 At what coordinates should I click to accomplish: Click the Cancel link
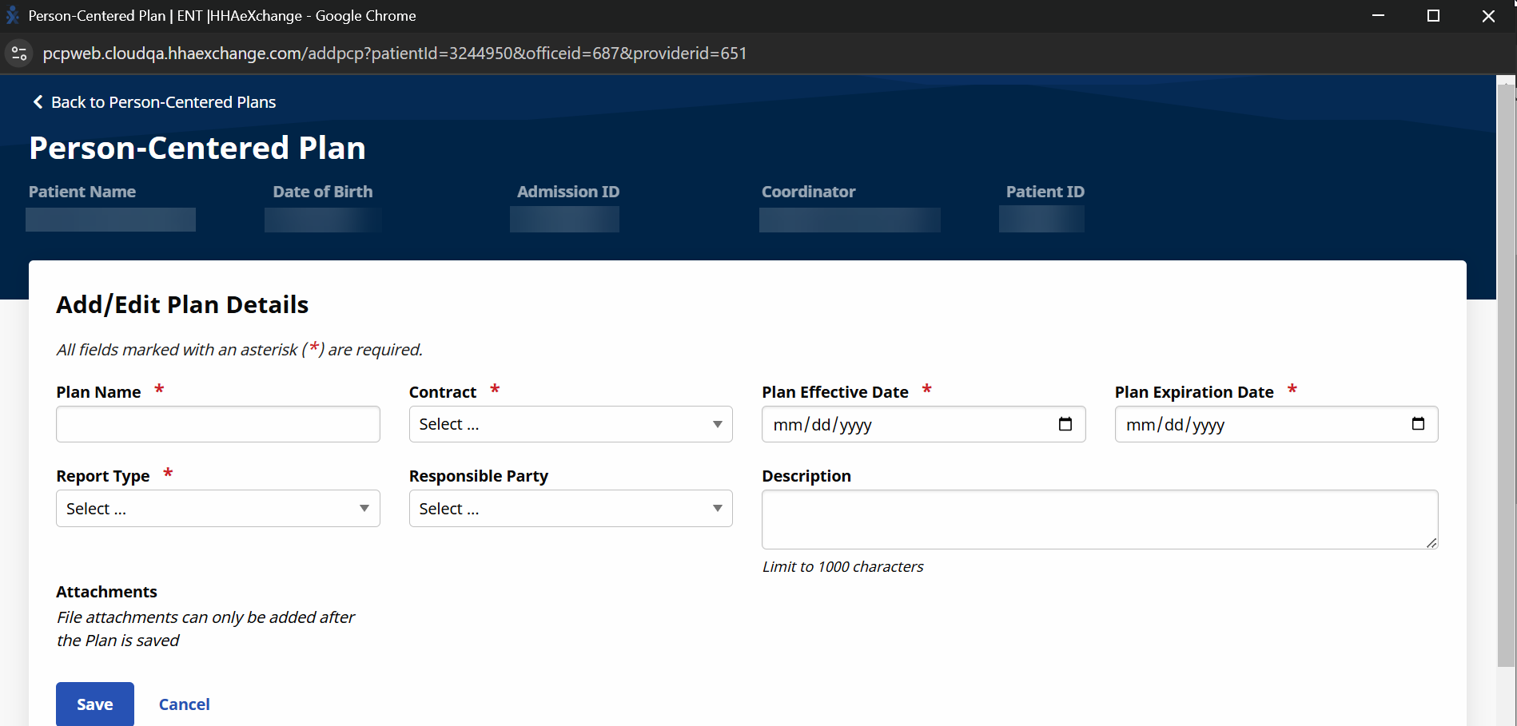pyautogui.click(x=184, y=704)
